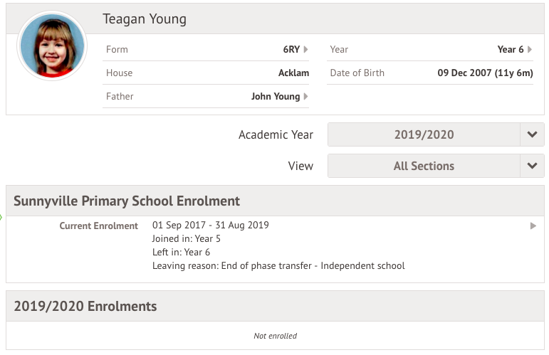Expand the View dropdown chevron
The width and height of the screenshot is (549, 355).
click(x=532, y=166)
